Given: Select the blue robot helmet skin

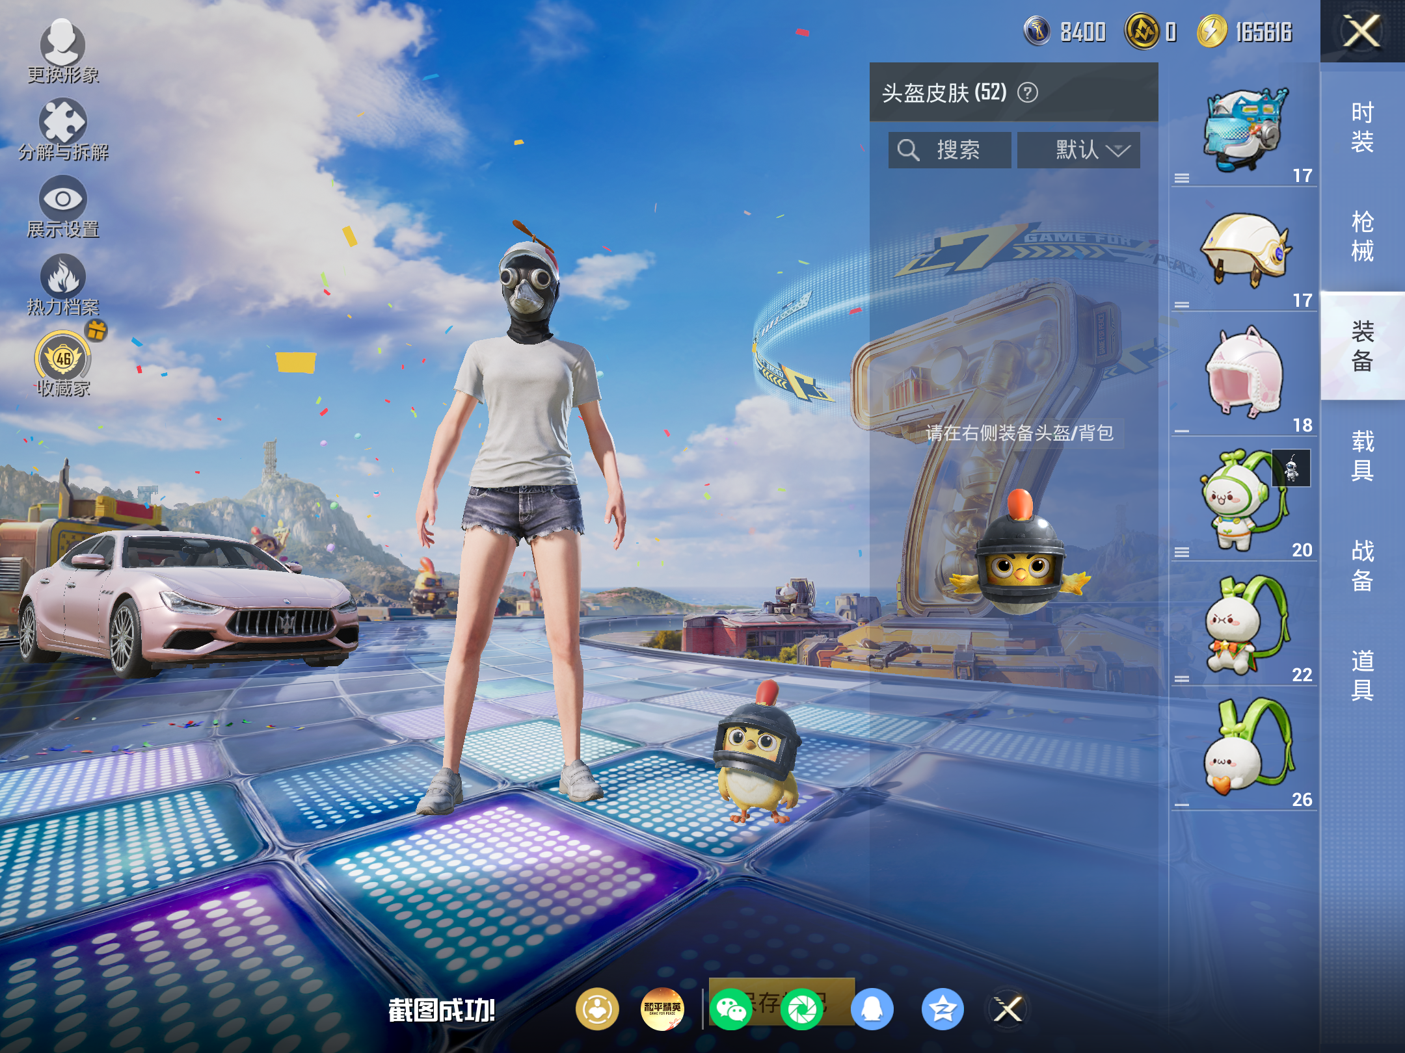Looking at the screenshot, I should pos(1244,130).
